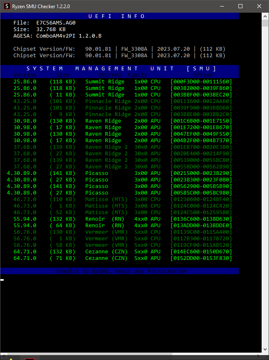Select Pinnacle Ridge offset '[003B8E00-003BB2C0]'

pos(201,114)
